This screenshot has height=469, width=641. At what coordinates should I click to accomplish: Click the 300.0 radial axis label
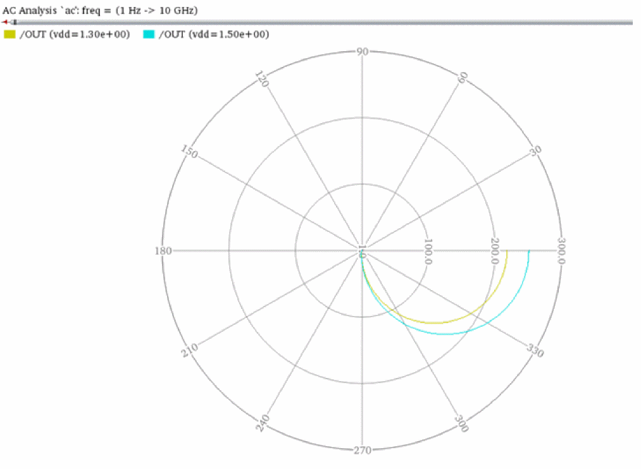561,252
